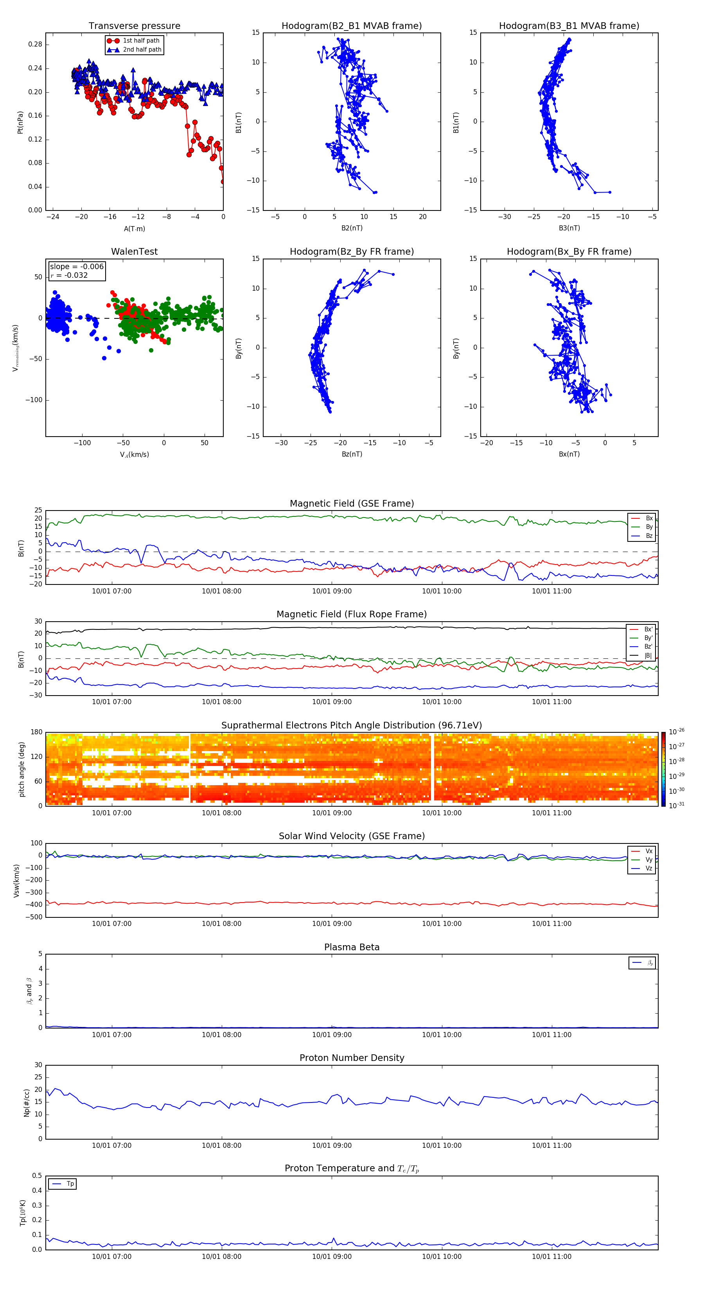Viewport: 704px width, 1291px height.
Task: Click the 'B3(nT)' x-axis label
Action: click(x=569, y=228)
